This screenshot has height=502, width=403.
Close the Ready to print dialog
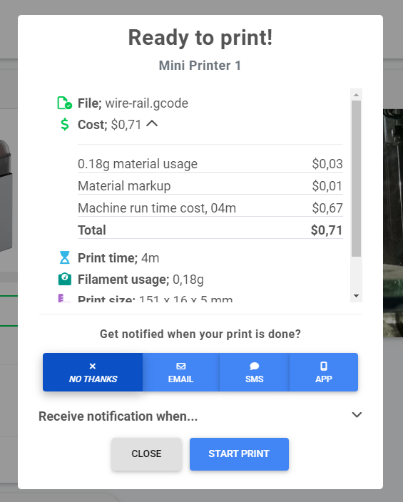pos(146,454)
